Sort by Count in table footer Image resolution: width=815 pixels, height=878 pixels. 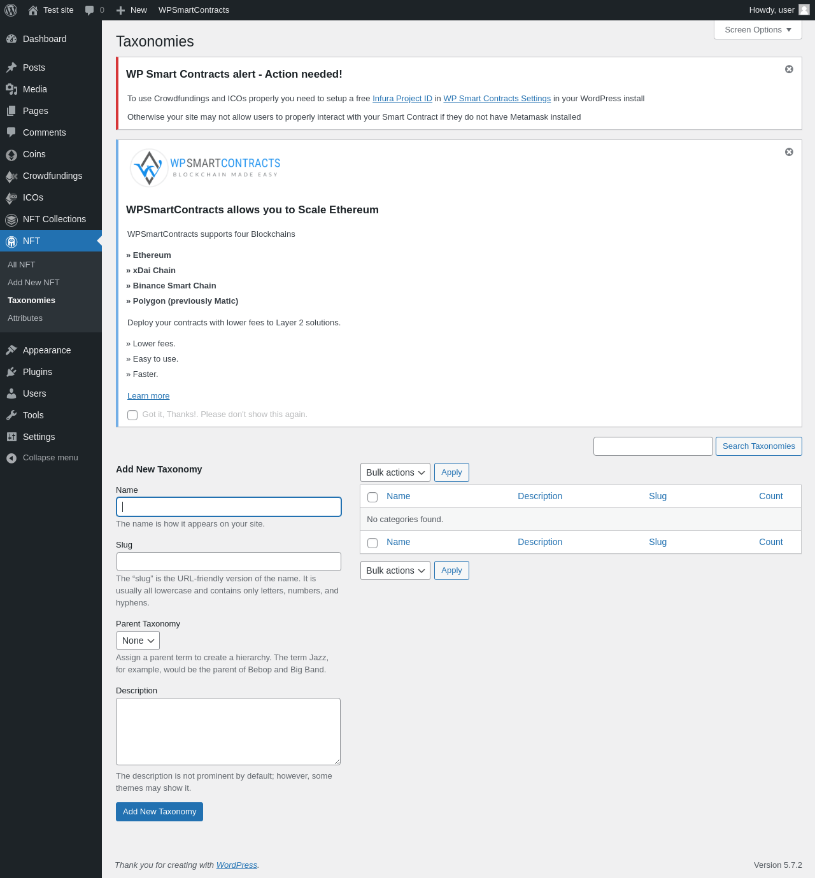pyautogui.click(x=771, y=542)
